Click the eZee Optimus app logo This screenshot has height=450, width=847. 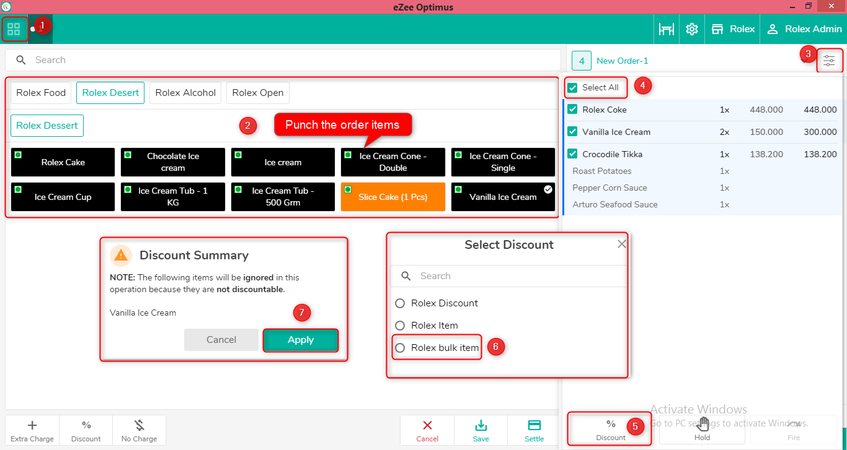[6, 7]
